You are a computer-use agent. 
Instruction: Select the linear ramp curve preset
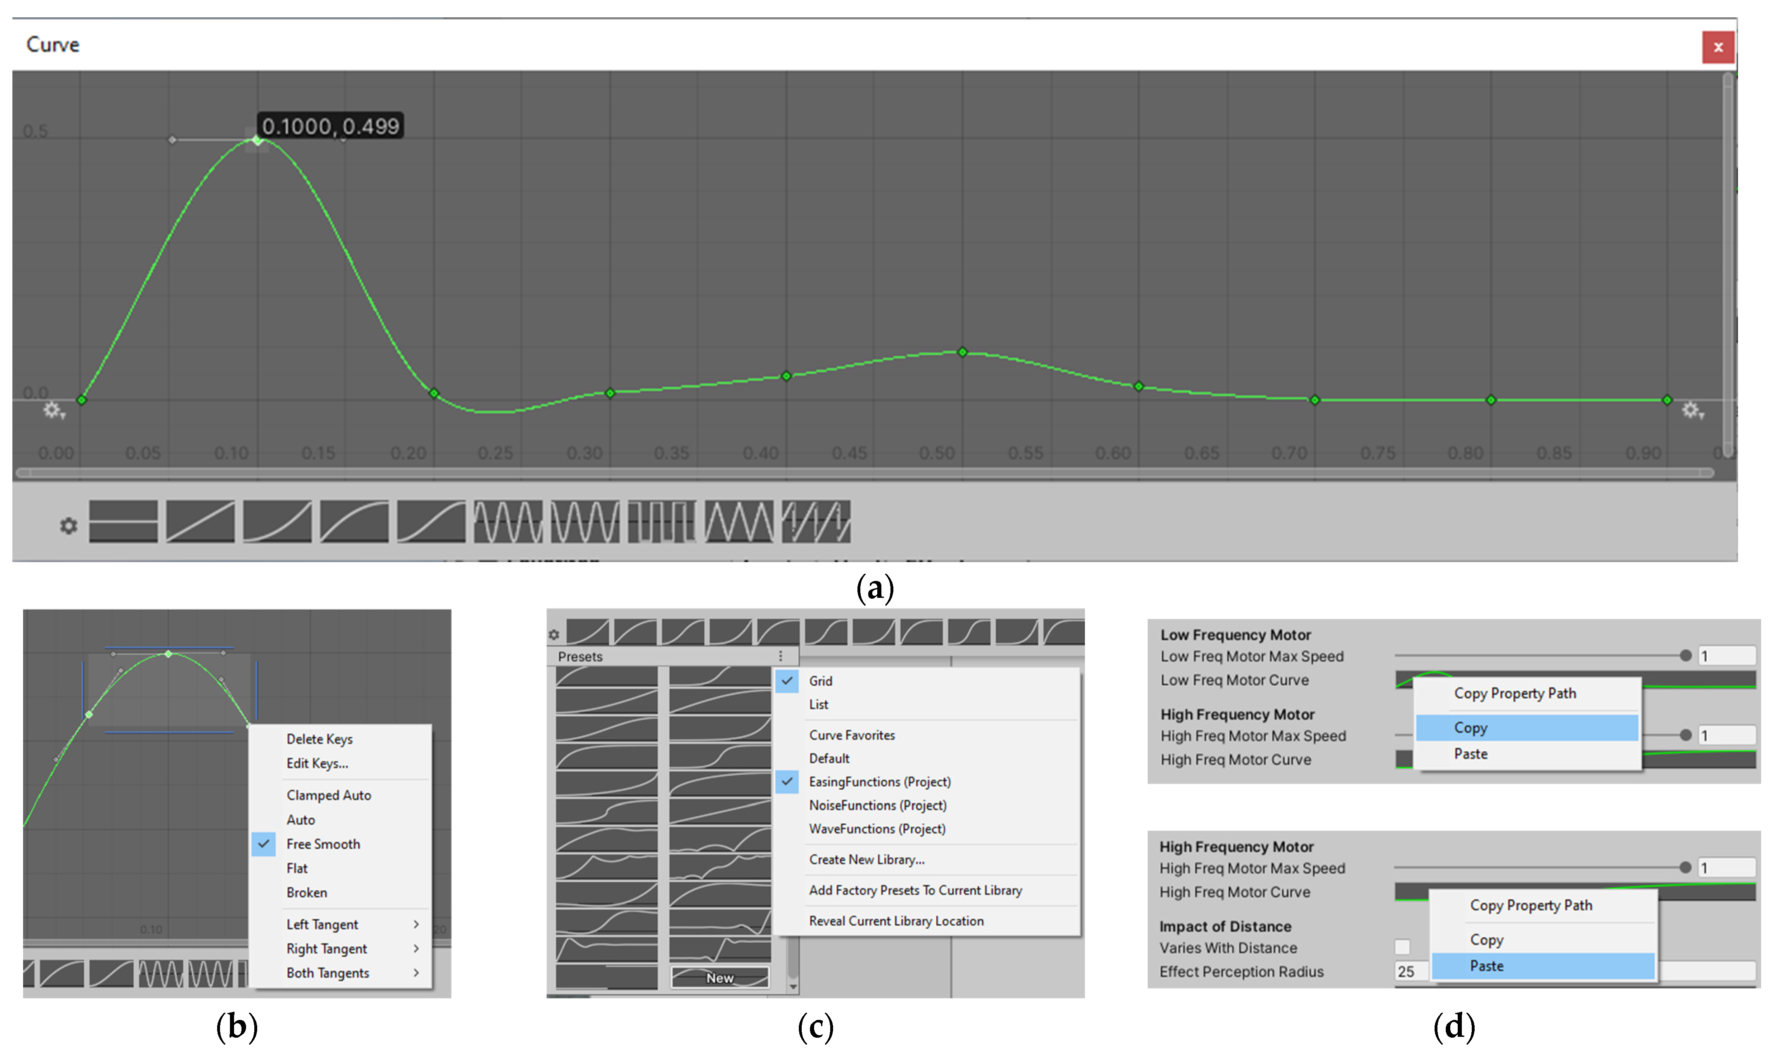coord(200,522)
